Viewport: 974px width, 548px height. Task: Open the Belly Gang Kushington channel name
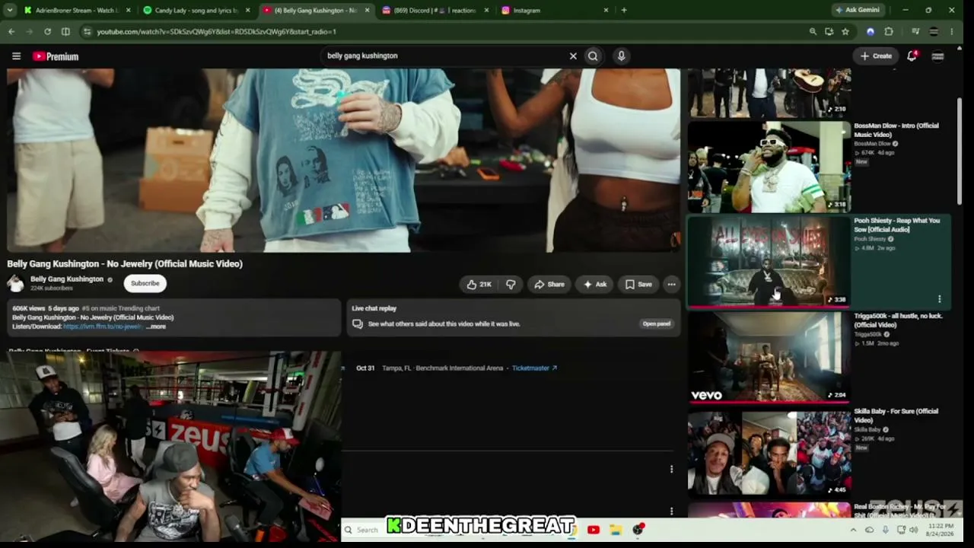pyautogui.click(x=67, y=279)
